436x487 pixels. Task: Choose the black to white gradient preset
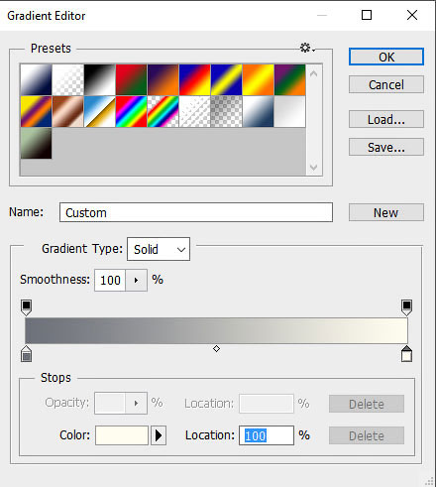(99, 79)
